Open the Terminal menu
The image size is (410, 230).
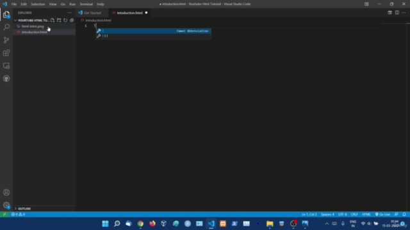click(86, 4)
